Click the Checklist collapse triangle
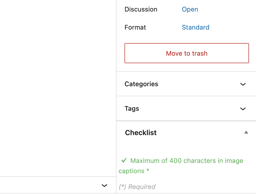Image resolution: width=256 pixels, height=194 pixels. pyautogui.click(x=246, y=132)
